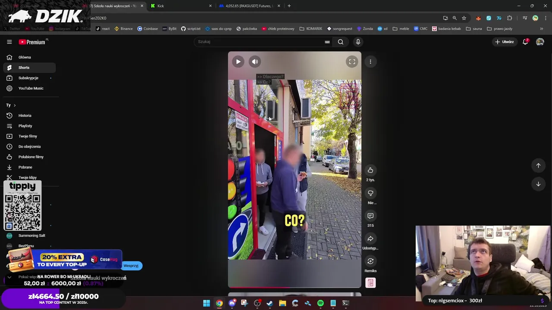Open Twoje filmy

click(29, 136)
